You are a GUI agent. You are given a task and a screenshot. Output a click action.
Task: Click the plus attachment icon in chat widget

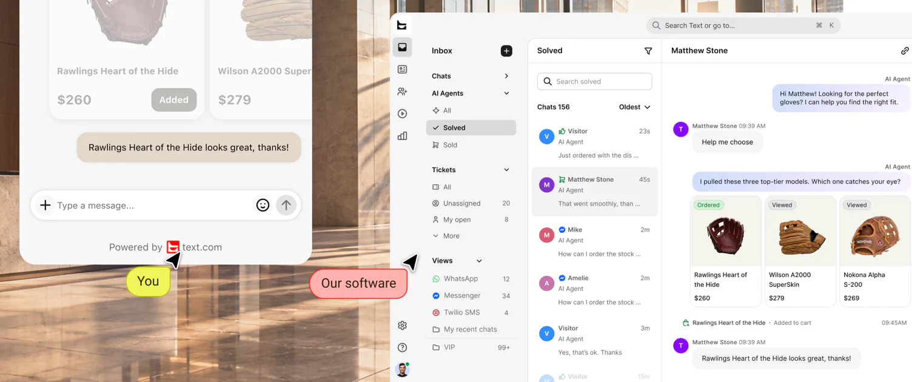45,206
